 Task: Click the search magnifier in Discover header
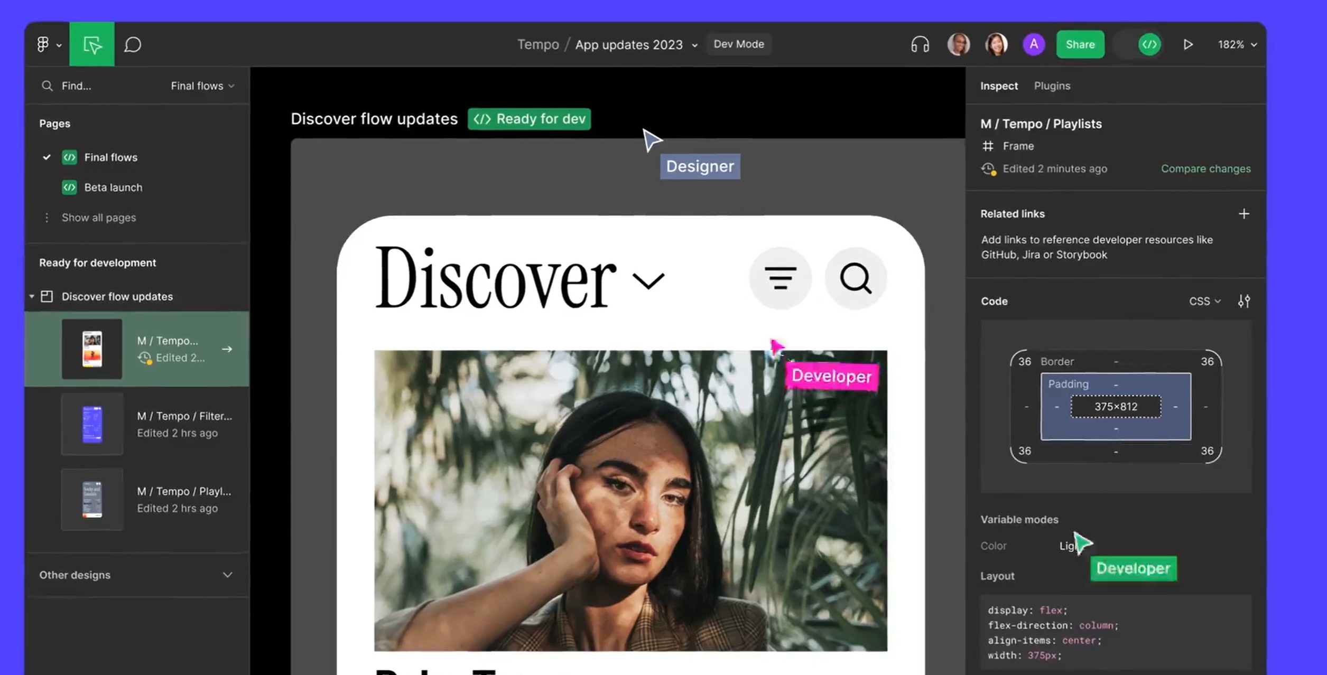coord(855,278)
